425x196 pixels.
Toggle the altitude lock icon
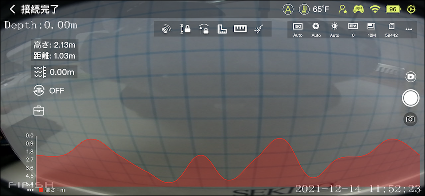(x=204, y=29)
